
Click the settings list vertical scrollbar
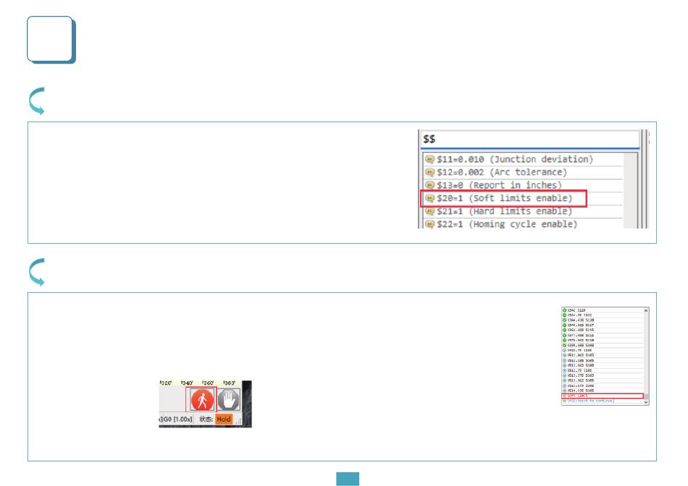pos(631,190)
